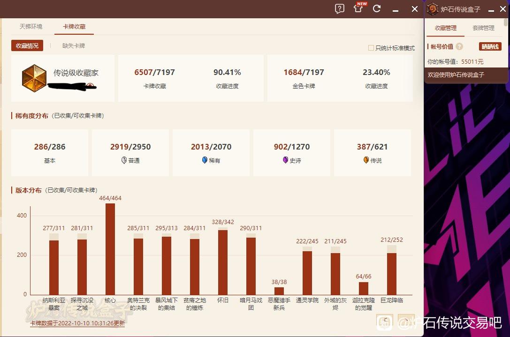The height and width of the screenshot is (337, 510).
Task: Click the 贫瘠之地的锤炼 284/311 bar
Action: [x=195, y=267]
